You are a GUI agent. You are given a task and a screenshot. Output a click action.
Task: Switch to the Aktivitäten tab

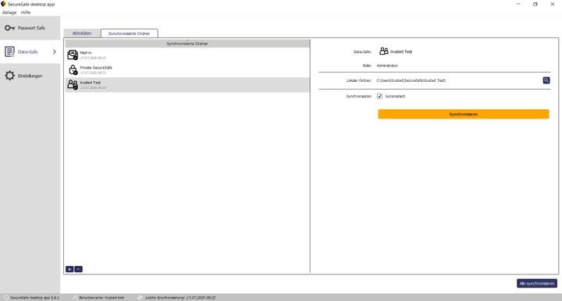[82, 34]
